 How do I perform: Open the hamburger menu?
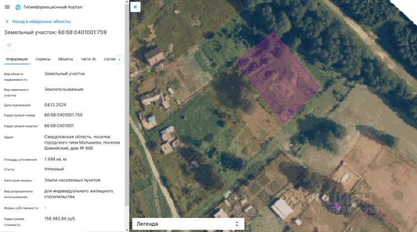(x=7, y=7)
